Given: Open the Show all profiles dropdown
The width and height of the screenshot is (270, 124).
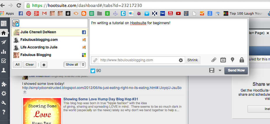Looking at the screenshot, I should pos(74,64).
